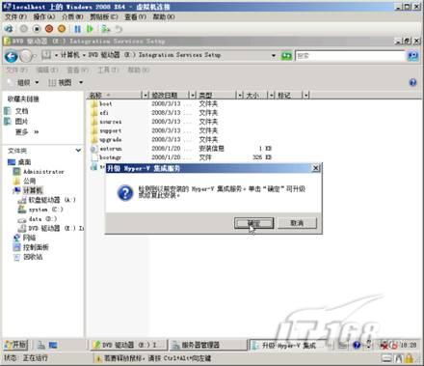This screenshot has height=366, width=424.
Task: Expand the 视图 dropdown arrow
Action: 81,82
